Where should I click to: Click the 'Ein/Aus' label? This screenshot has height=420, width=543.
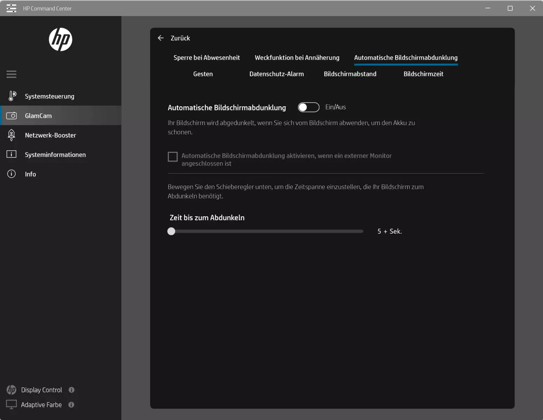336,107
